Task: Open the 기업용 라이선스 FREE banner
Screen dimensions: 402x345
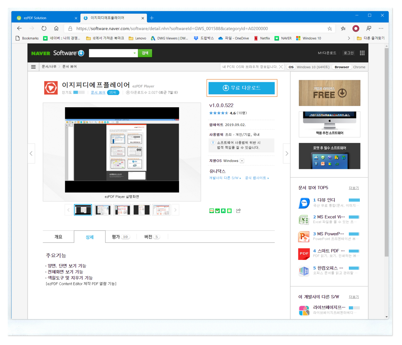Action: point(329,93)
